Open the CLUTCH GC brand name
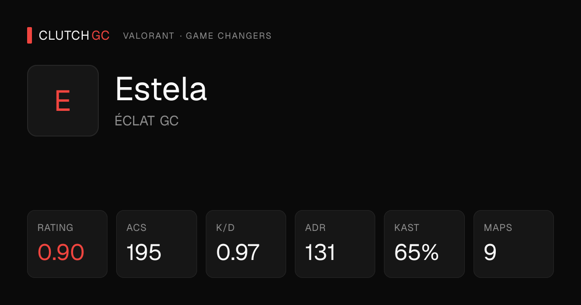 [74, 35]
